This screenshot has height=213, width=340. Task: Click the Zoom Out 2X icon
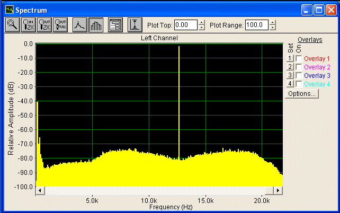44,25
